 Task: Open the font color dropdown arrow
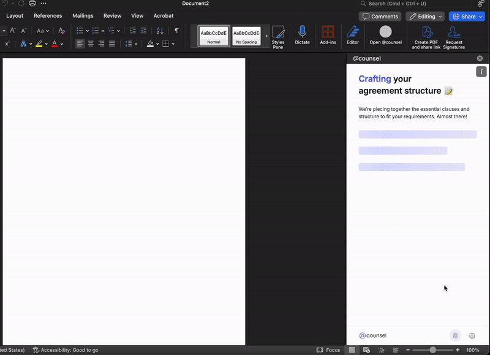point(62,44)
